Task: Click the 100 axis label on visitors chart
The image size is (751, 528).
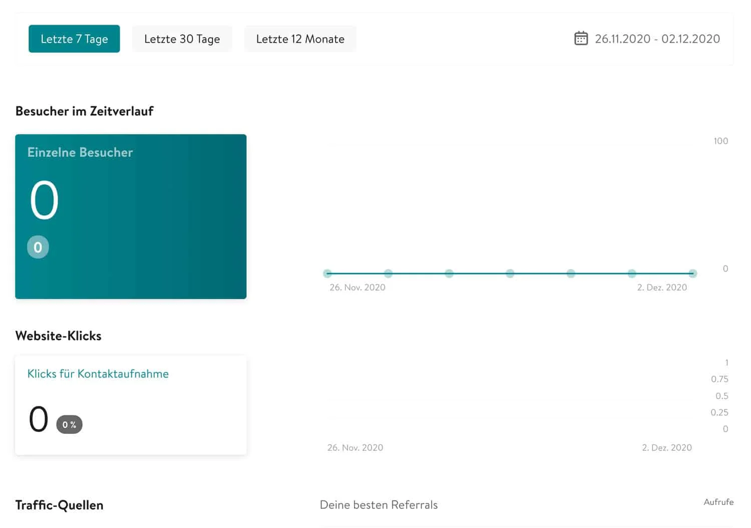Action: tap(720, 141)
